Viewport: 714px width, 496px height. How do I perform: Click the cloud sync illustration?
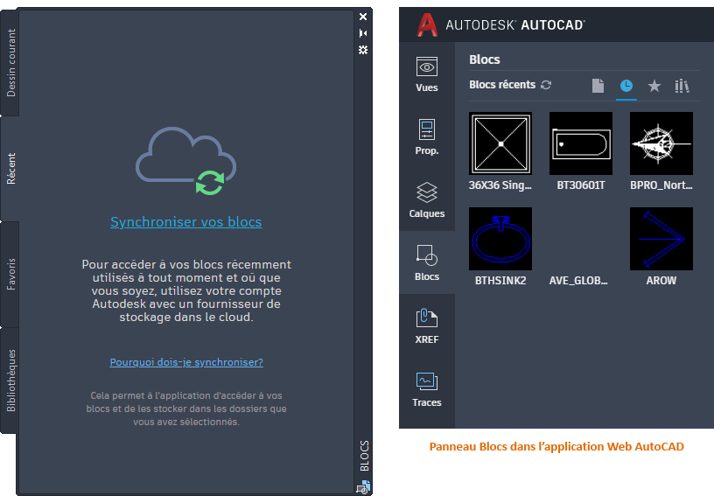[x=185, y=161]
